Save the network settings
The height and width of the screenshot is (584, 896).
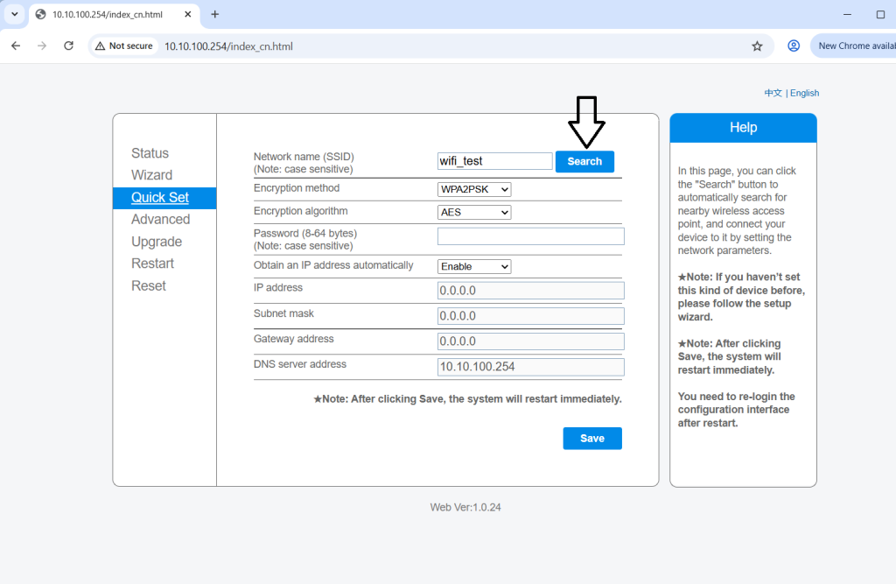click(x=591, y=438)
